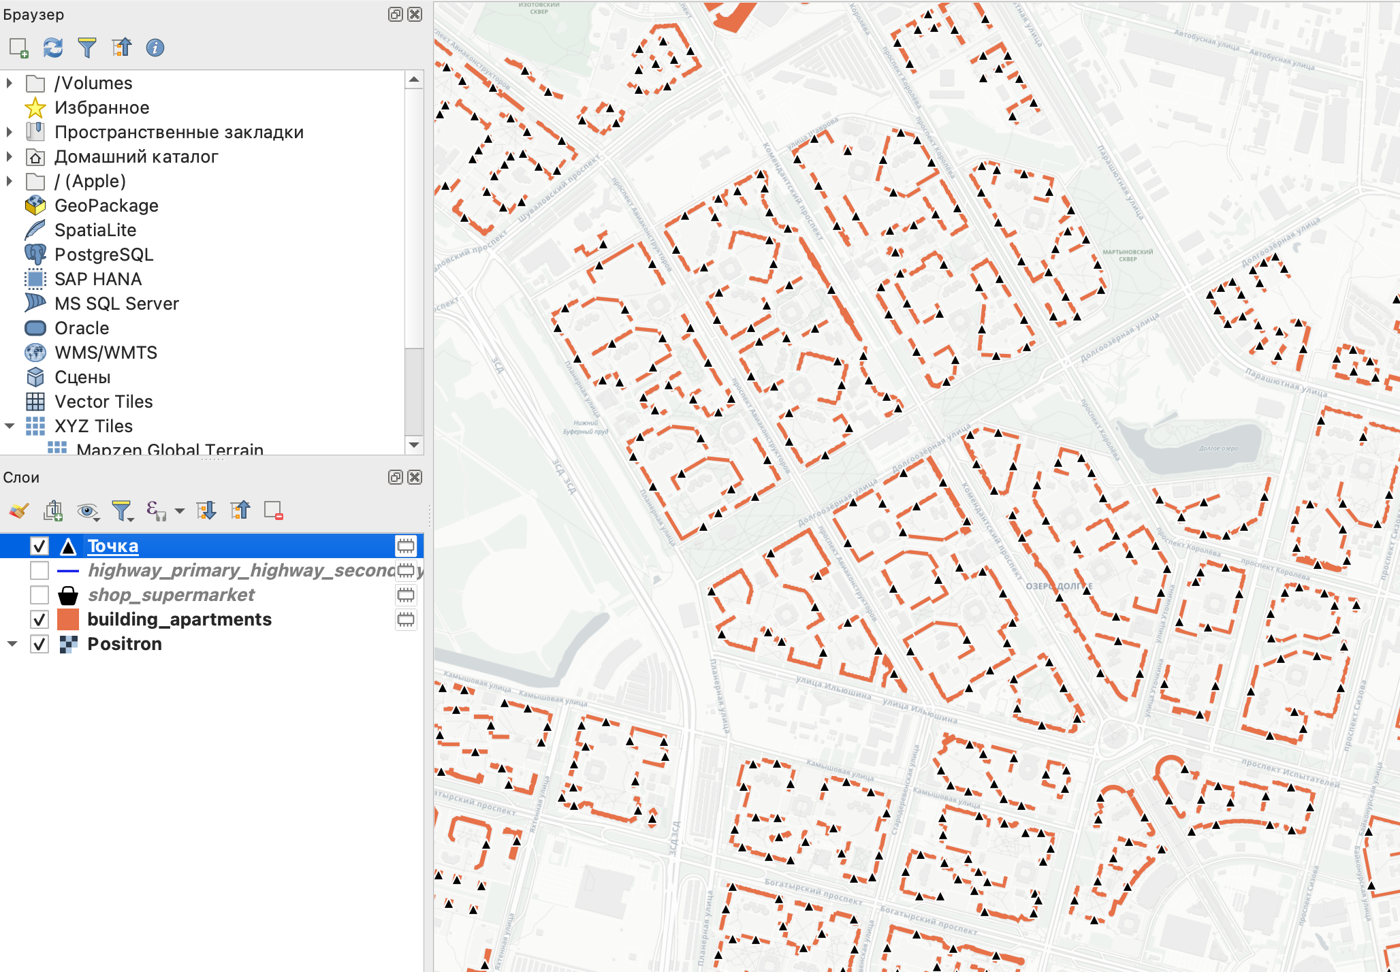Image resolution: width=1400 pixels, height=972 pixels.
Task: Click the Expand All icon in the Layers toolbar
Action: click(206, 511)
